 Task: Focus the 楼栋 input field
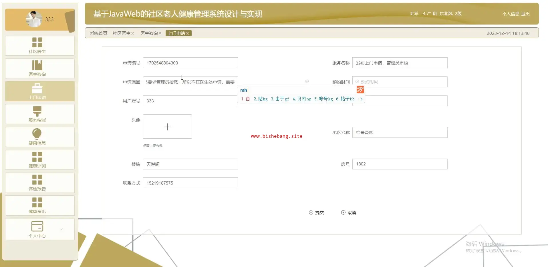coord(190,164)
